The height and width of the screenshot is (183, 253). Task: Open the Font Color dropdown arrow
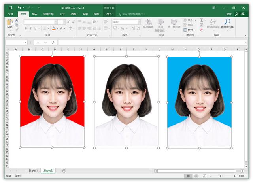(x=65, y=28)
